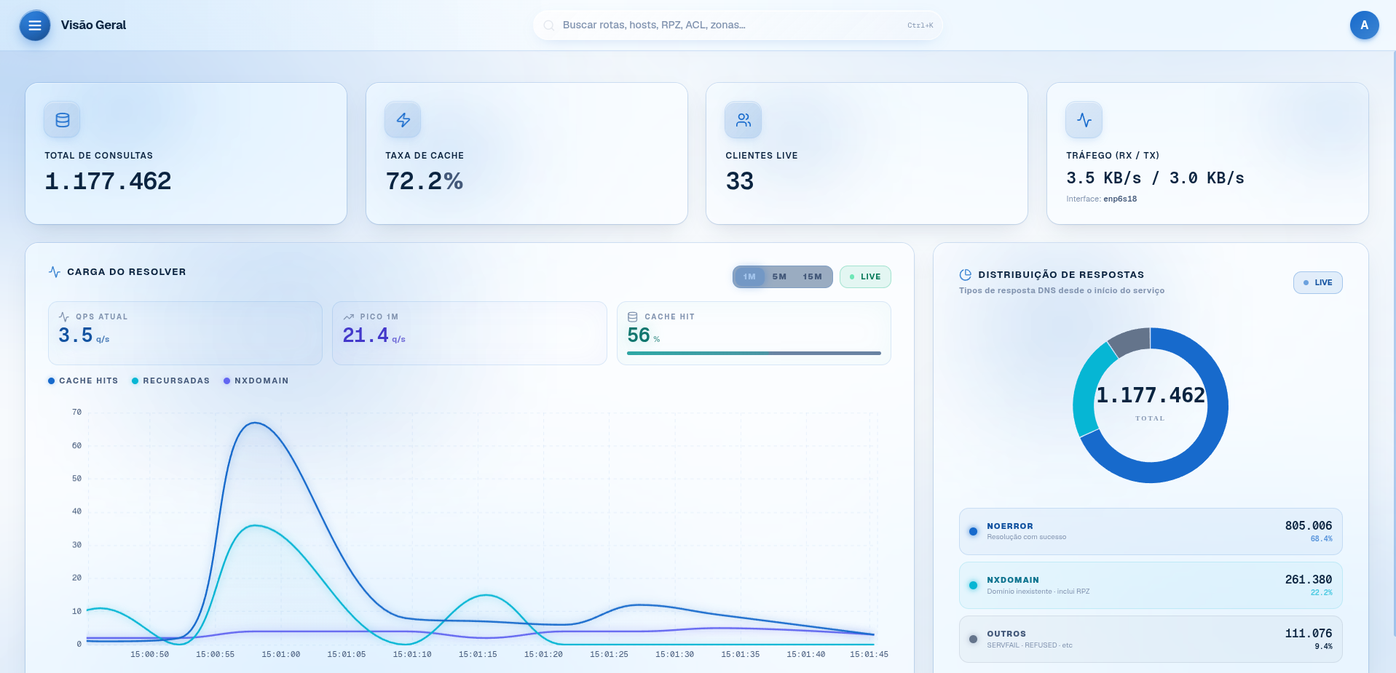Switch to the 5M time range
The image size is (1396, 673).
pyautogui.click(x=779, y=276)
